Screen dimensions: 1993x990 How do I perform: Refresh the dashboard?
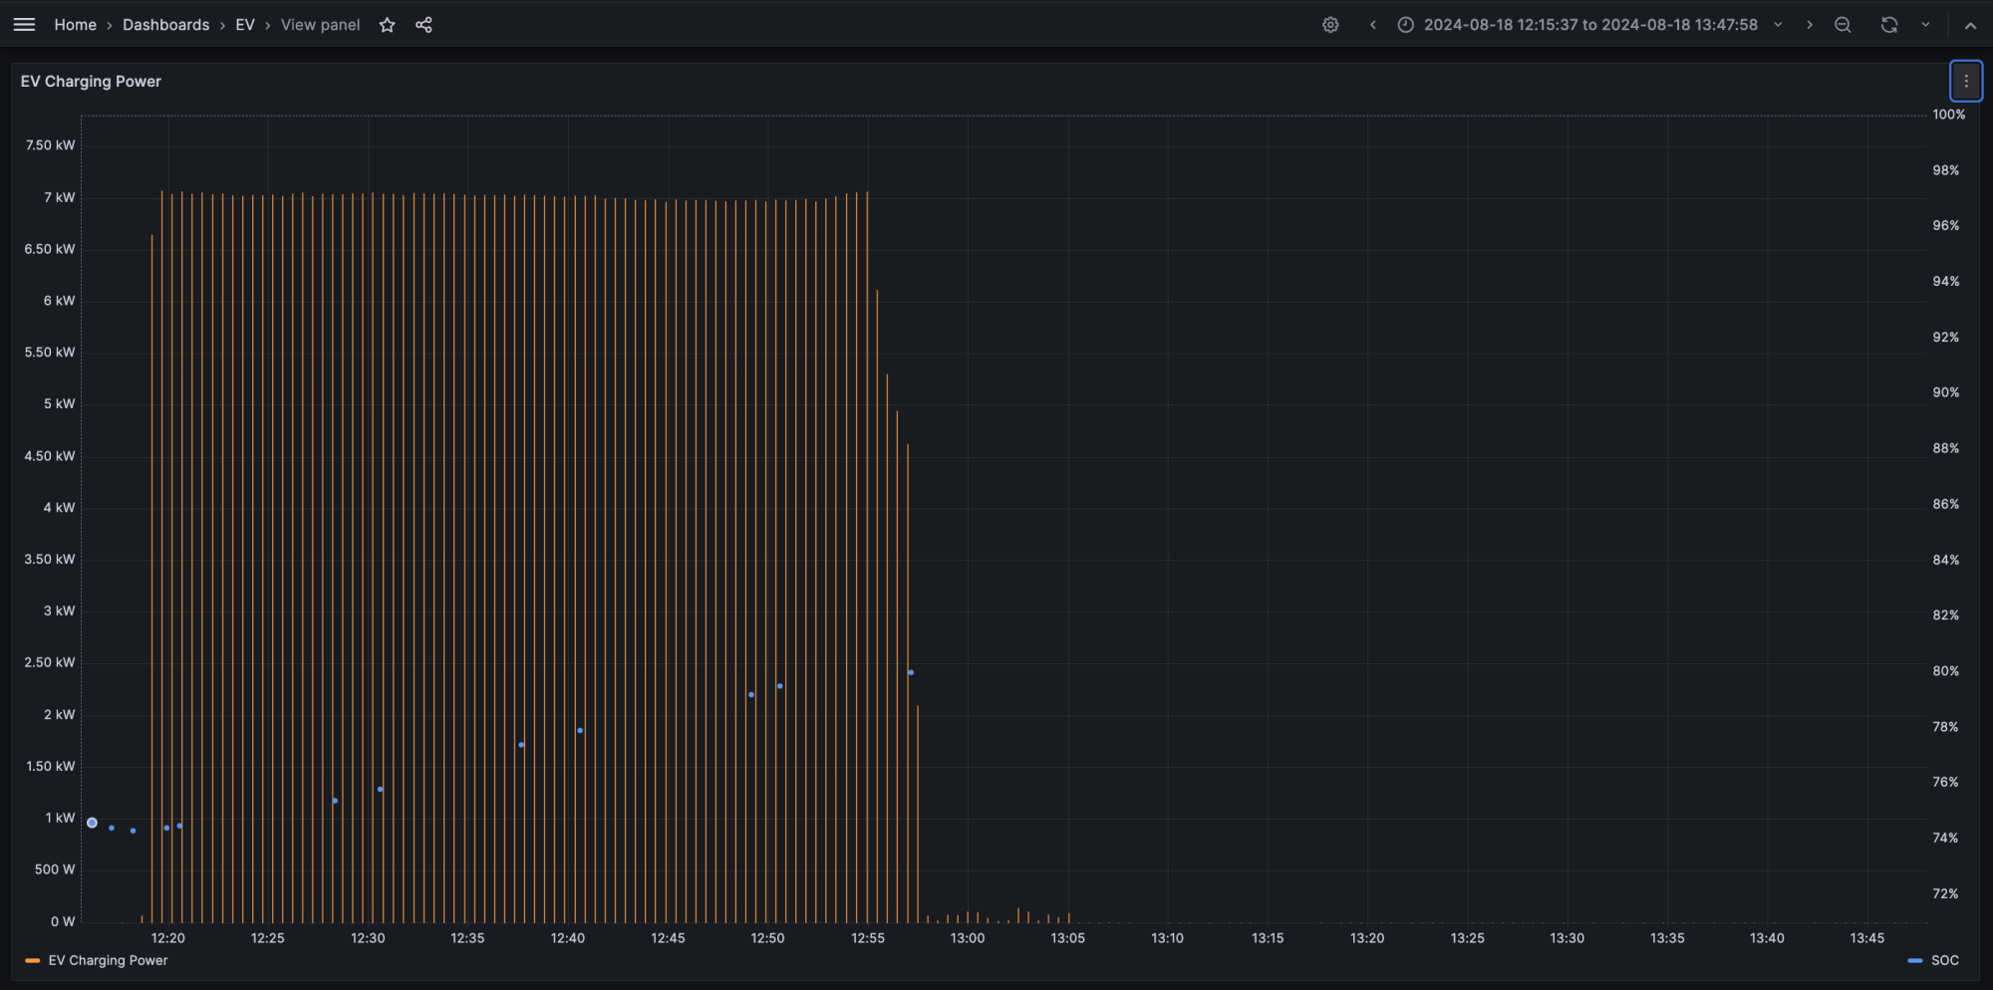click(1889, 25)
